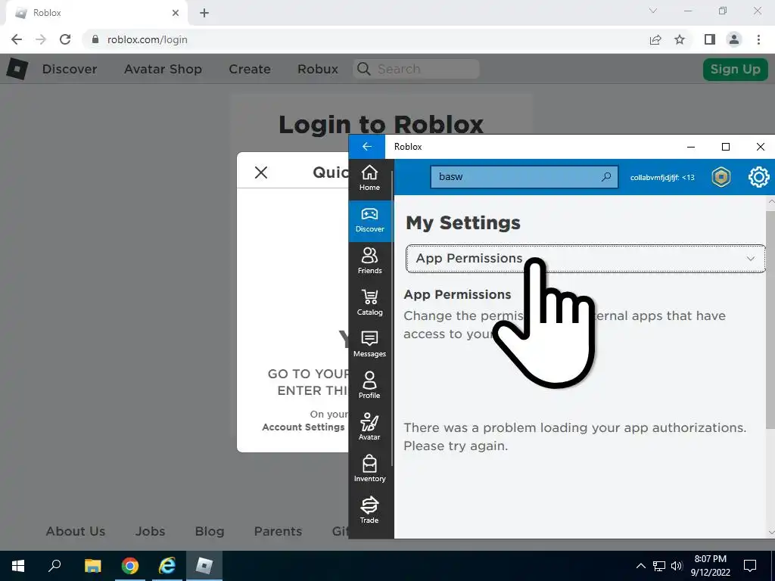The image size is (775, 581).
Task: Open the Blog footer link
Action: click(x=210, y=531)
